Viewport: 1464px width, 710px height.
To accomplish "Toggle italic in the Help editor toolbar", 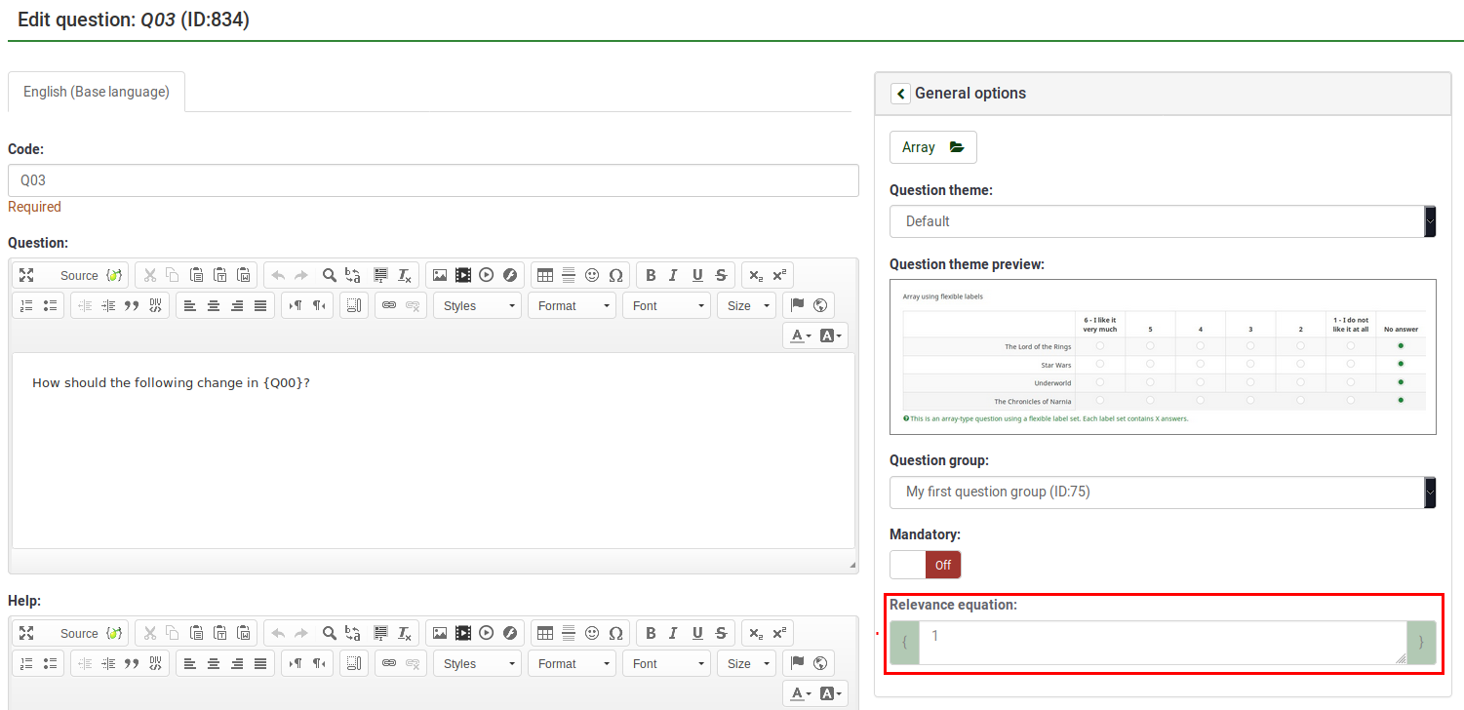I will point(673,633).
